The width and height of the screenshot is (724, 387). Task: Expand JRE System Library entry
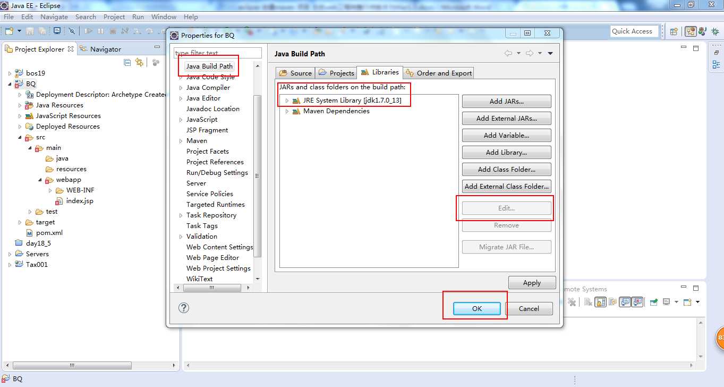[287, 100]
